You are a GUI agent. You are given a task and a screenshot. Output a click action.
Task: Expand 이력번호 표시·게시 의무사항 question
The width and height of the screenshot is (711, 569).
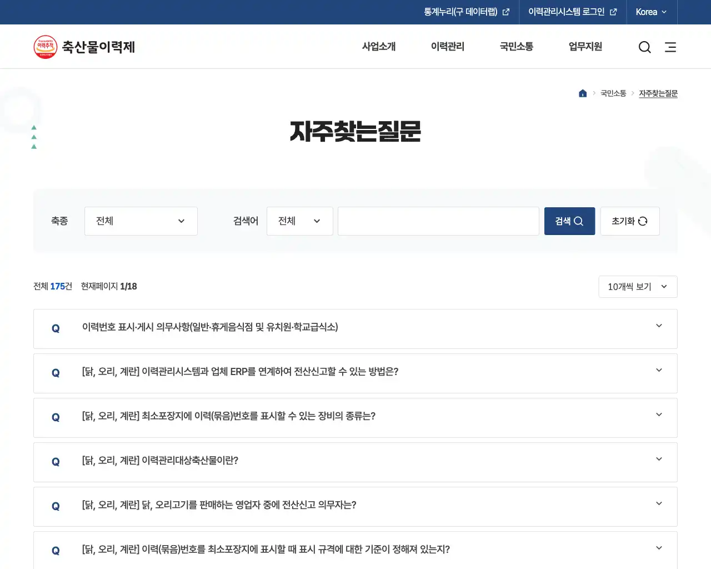355,329
